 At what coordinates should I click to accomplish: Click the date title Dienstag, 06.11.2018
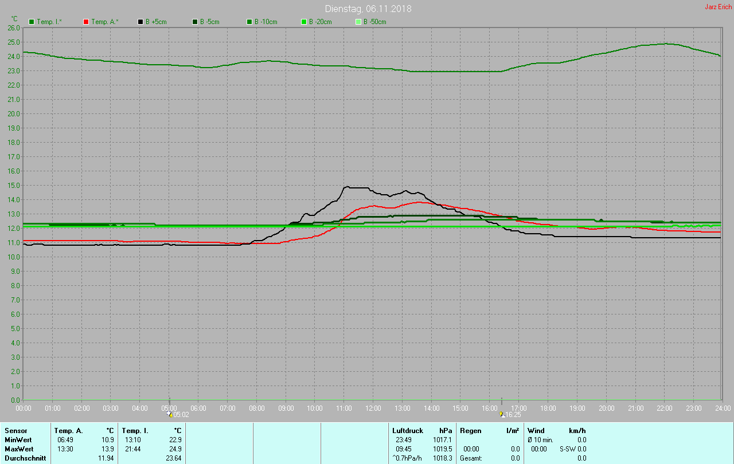coord(368,9)
